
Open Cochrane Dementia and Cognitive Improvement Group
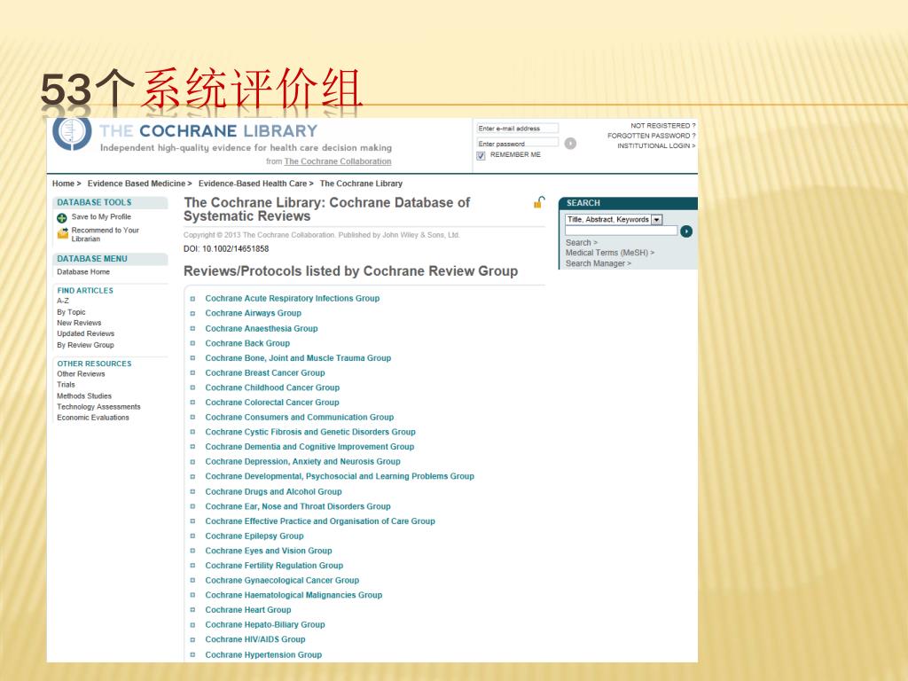pyautogui.click(x=309, y=447)
